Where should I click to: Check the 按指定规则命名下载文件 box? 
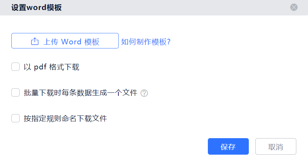[15, 118]
